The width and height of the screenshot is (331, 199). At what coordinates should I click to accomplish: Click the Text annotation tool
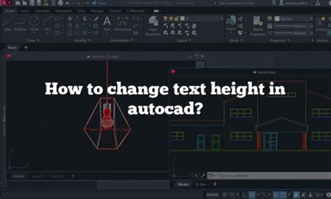107,23
